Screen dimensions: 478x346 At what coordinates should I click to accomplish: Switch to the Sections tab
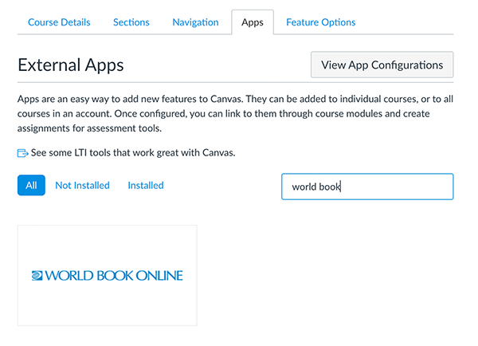tap(131, 22)
